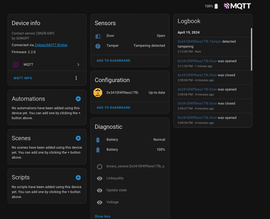The width and height of the screenshot is (270, 219).
Task: Click the Voltage entity label
Action: click(x=112, y=202)
